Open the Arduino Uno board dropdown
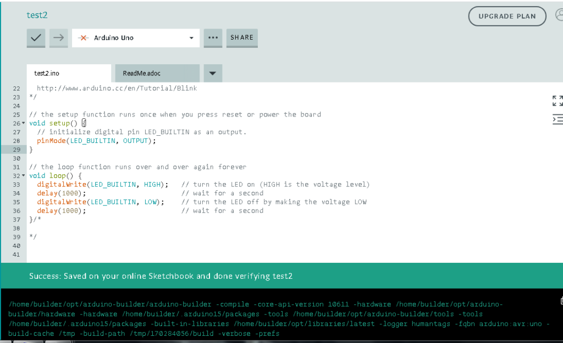The height and width of the screenshot is (343, 563). click(x=191, y=38)
